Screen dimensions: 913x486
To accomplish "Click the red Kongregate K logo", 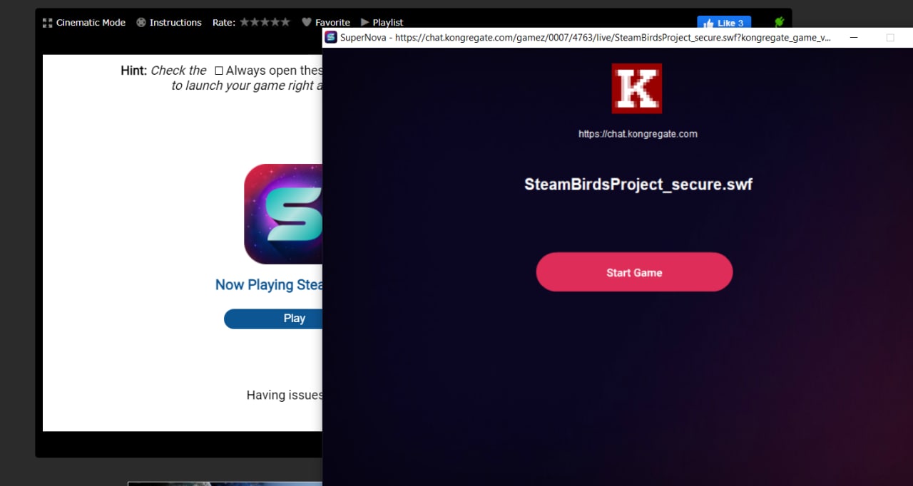I will coord(637,88).
